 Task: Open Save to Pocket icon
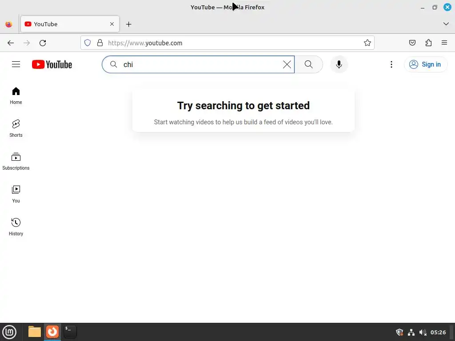(412, 43)
